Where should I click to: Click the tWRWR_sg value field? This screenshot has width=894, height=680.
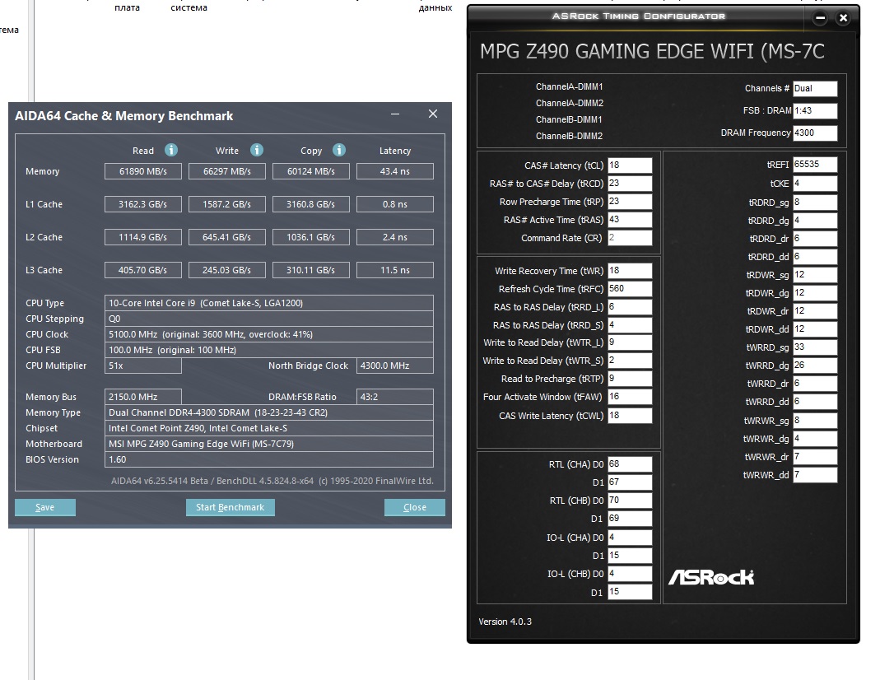point(815,421)
